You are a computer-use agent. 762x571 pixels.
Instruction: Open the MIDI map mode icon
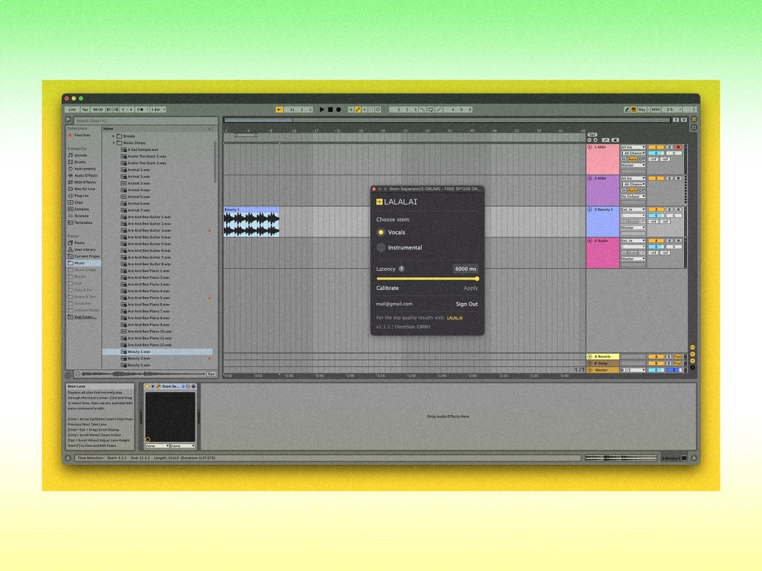656,108
